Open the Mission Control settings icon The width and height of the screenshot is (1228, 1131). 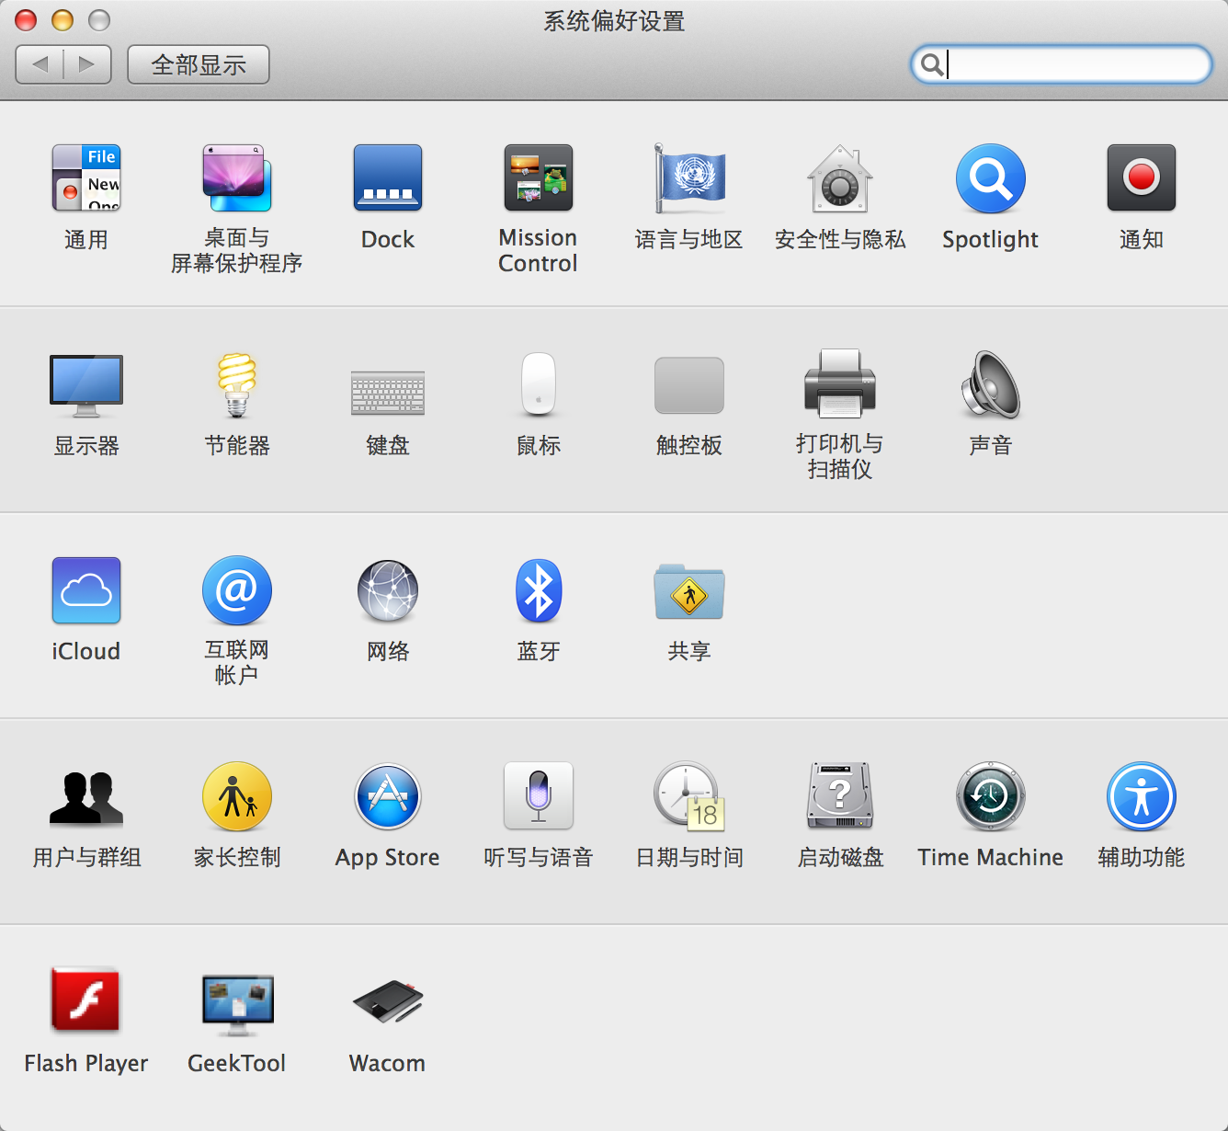538,179
